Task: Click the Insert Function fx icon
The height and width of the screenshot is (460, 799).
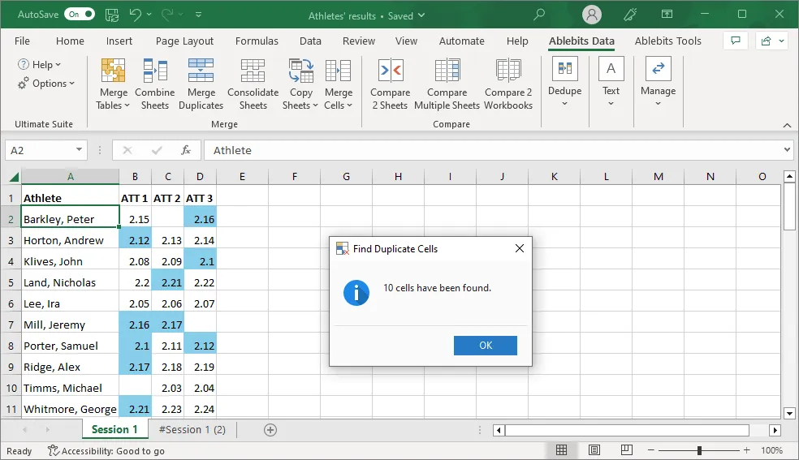Action: click(186, 150)
